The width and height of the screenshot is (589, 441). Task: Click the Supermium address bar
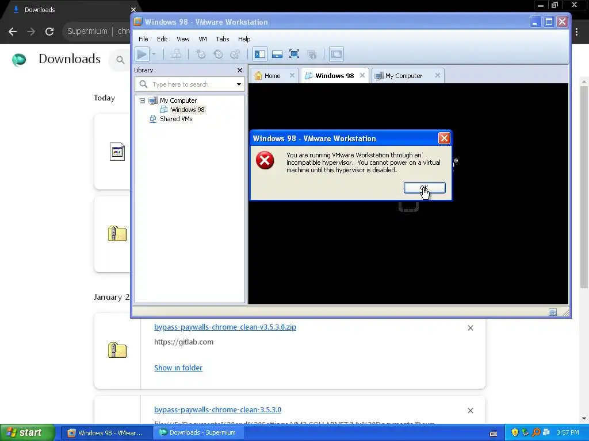coord(97,31)
